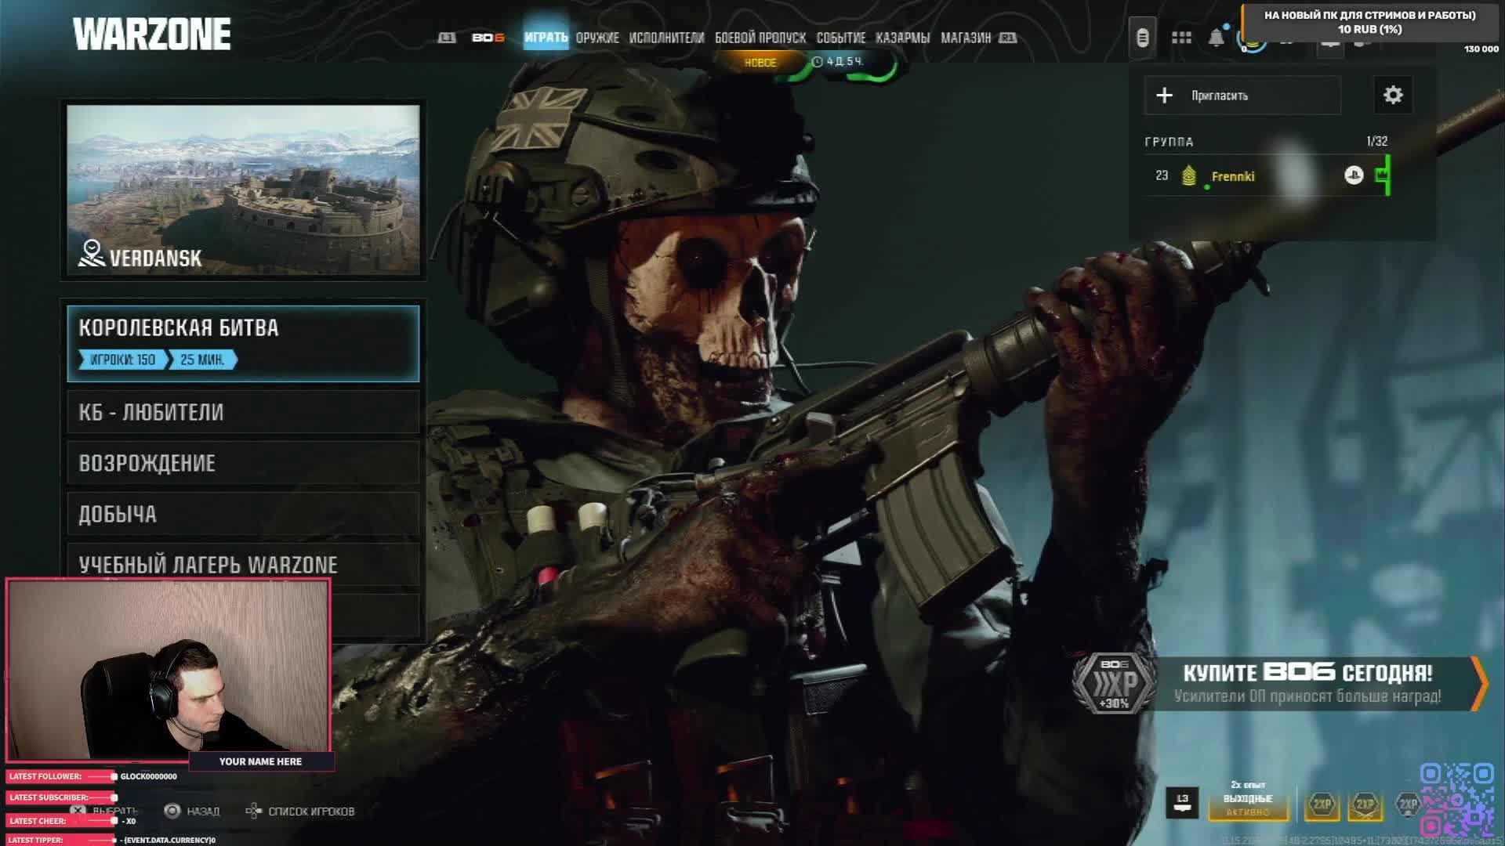The image size is (1505, 846).
Task: Open the grid menu icon
Action: [1181, 38]
